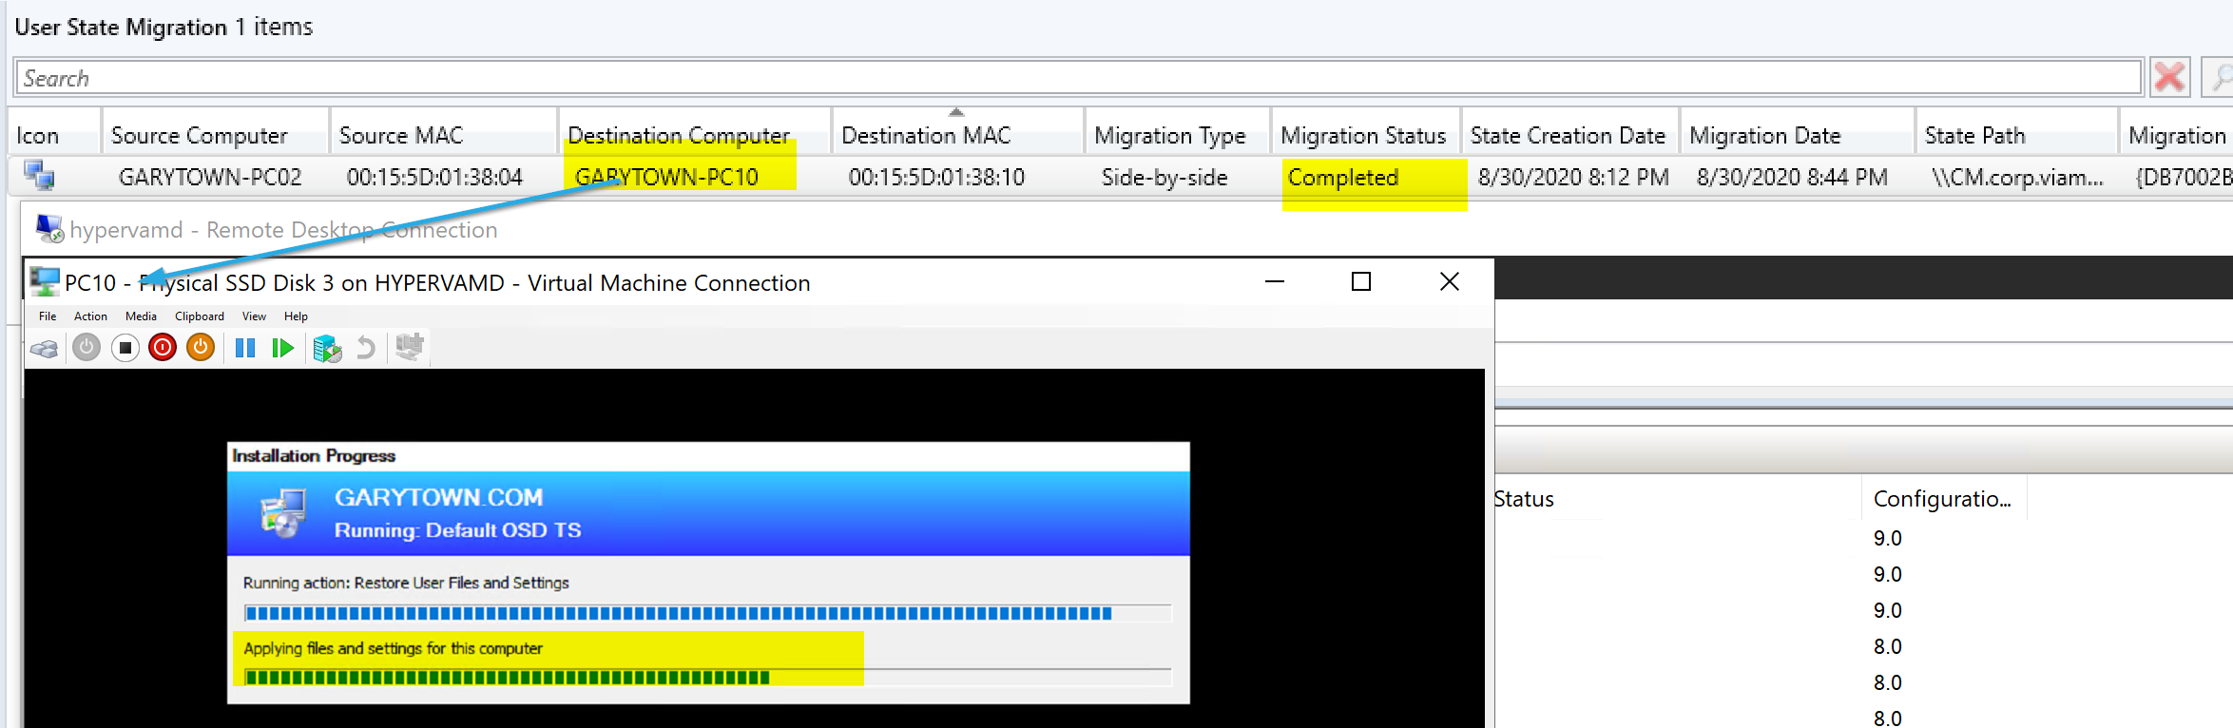The image size is (2233, 728).
Task: Save VM state with the orange icon
Action: (x=201, y=348)
